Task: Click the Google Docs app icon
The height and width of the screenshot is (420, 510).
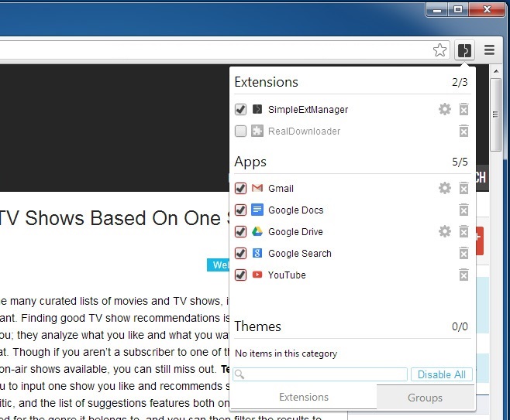Action: point(257,210)
